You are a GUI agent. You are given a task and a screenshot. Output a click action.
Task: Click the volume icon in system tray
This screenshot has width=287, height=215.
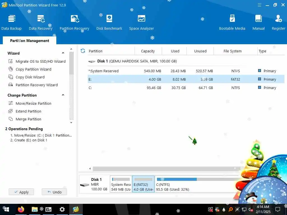coord(250,209)
